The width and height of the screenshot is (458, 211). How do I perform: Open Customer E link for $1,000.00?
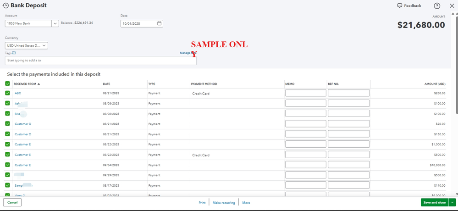pos(23,144)
